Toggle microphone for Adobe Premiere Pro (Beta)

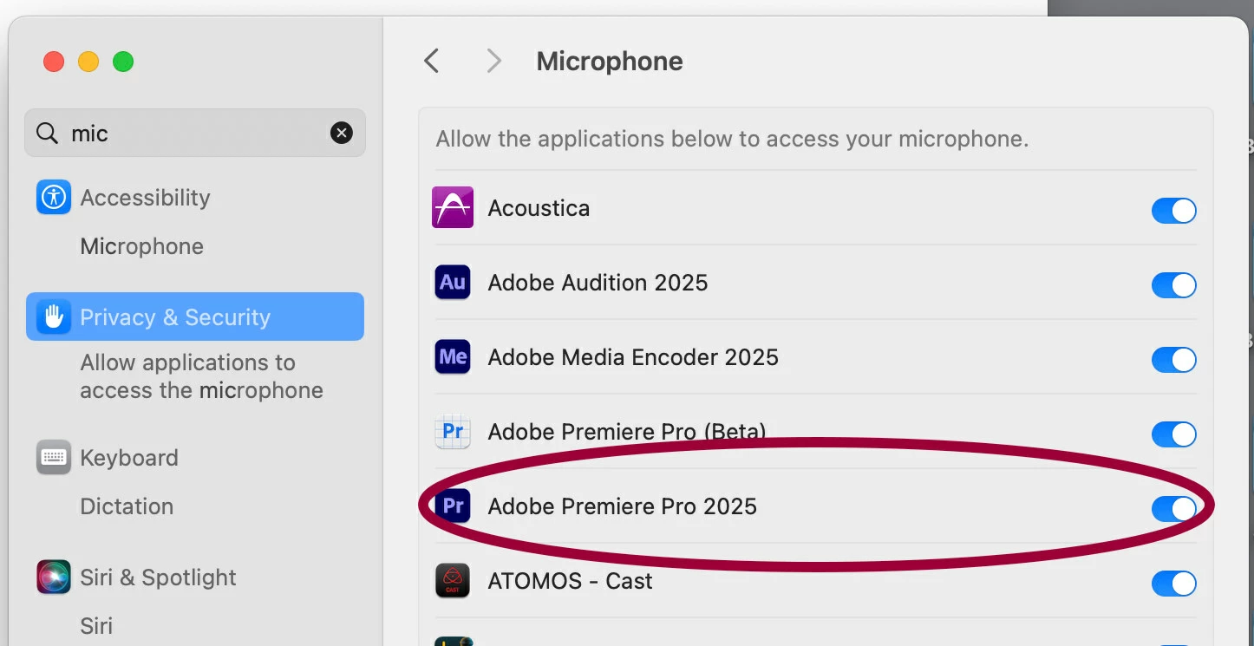click(1173, 434)
